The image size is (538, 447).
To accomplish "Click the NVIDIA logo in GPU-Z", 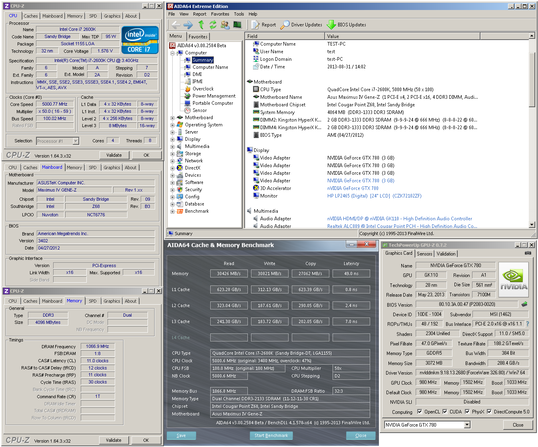I will tap(514, 280).
